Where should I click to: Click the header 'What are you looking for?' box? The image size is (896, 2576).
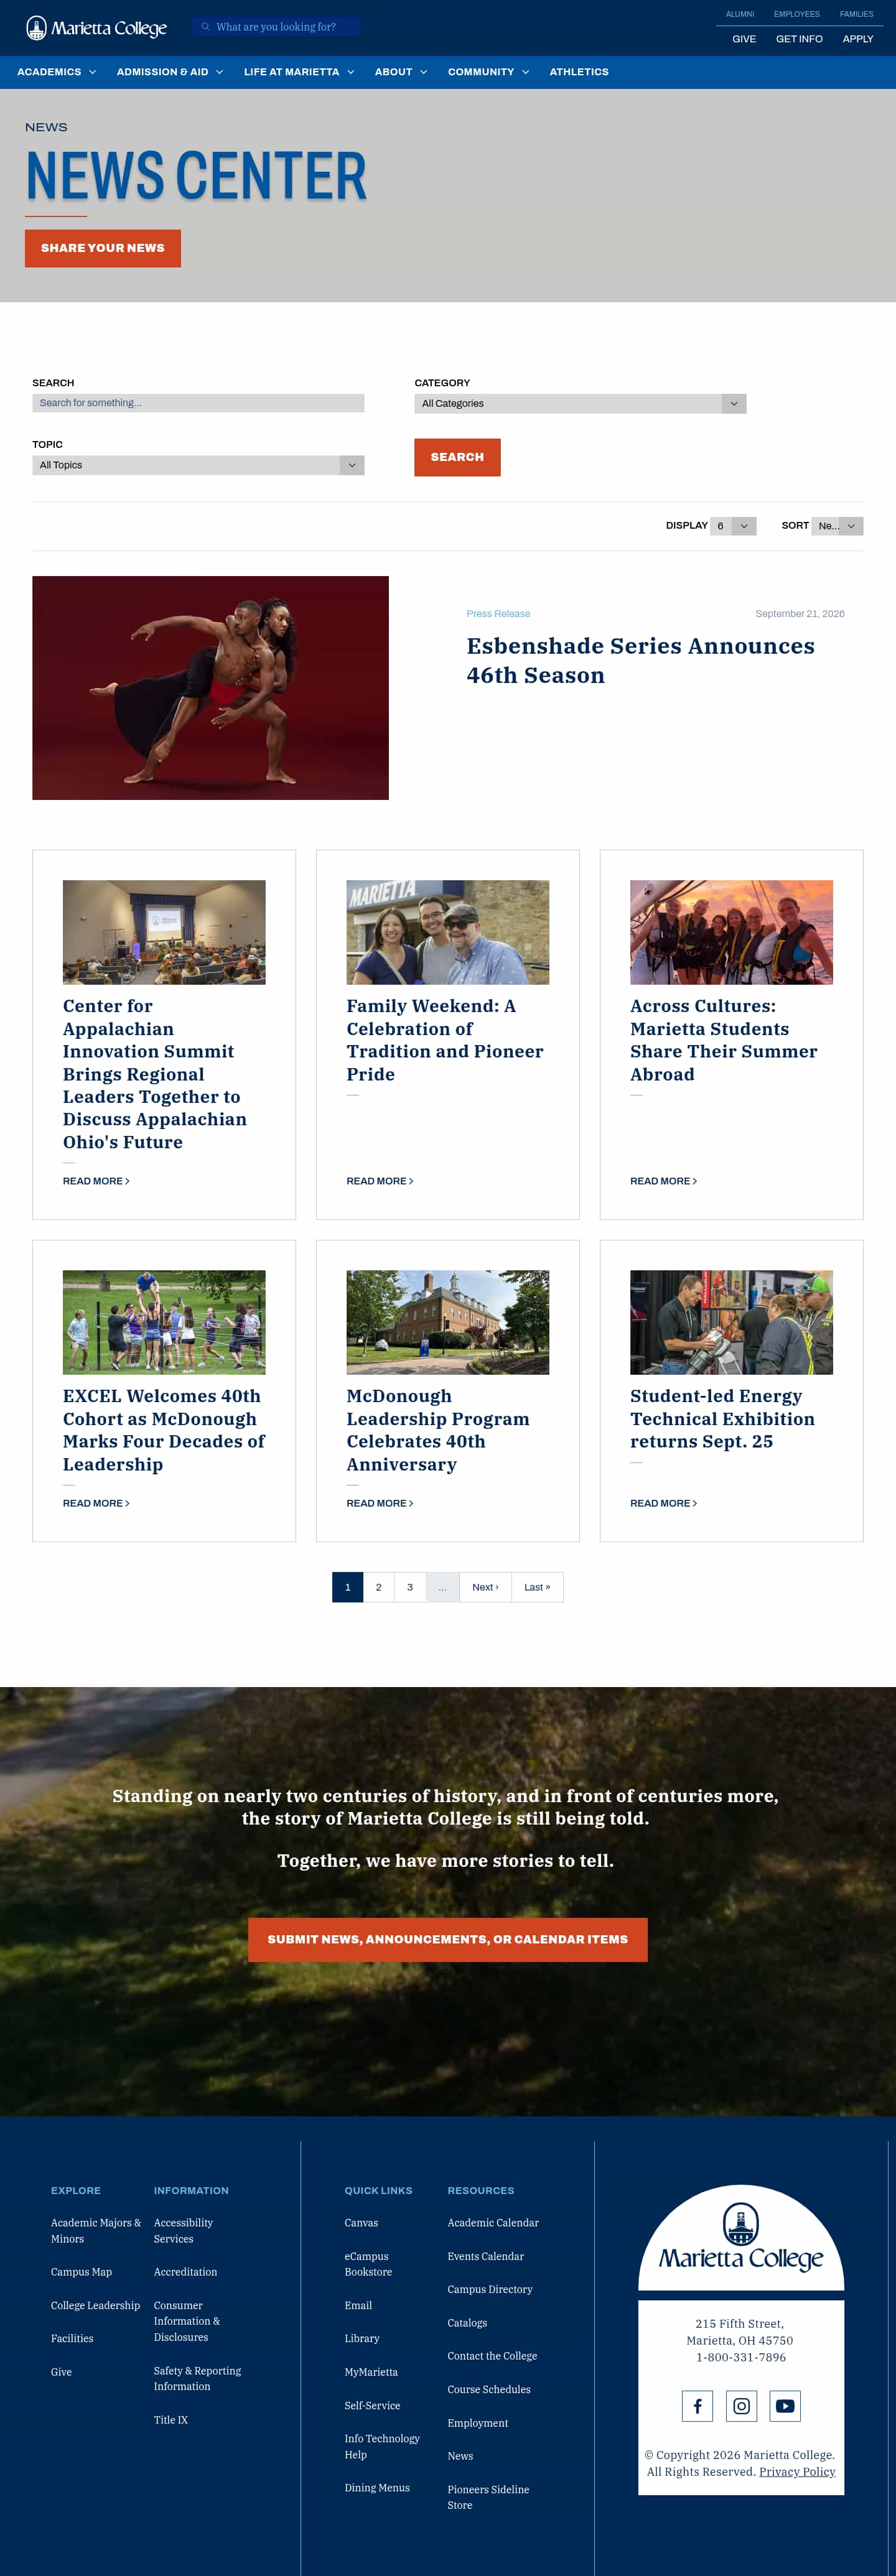[276, 27]
